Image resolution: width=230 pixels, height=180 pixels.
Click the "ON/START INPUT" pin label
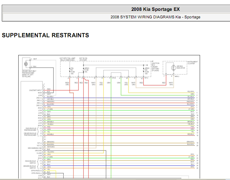coord(35,90)
